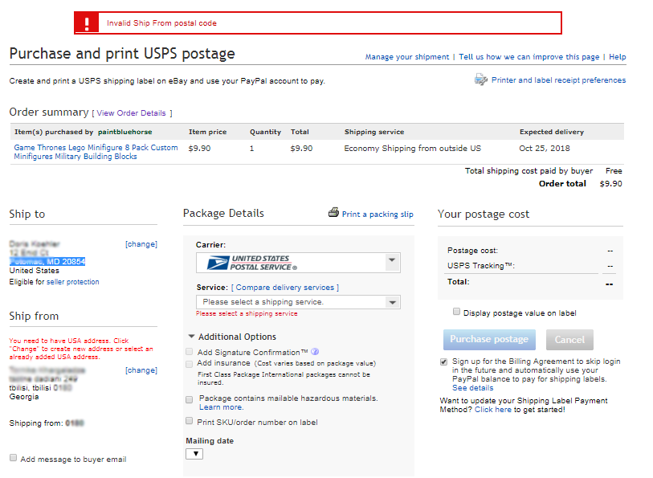Enable Print SKU/order number on label
This screenshot has height=478, width=653.
pos(189,421)
